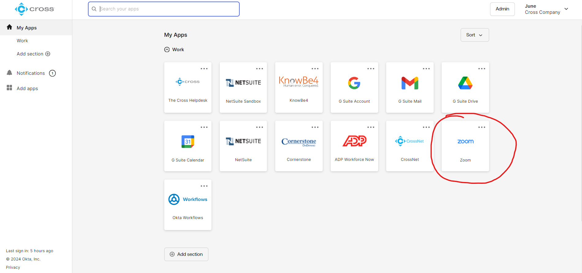The height and width of the screenshot is (273, 582).
Task: Open options menu for The Cross Helpdesk
Action: (204, 69)
